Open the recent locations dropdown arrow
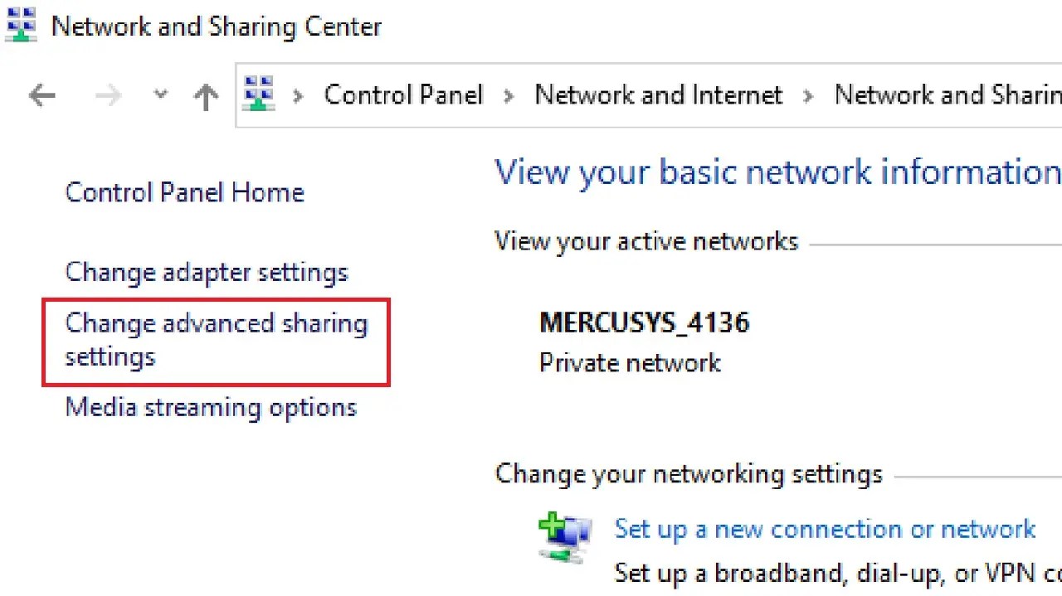 click(159, 94)
